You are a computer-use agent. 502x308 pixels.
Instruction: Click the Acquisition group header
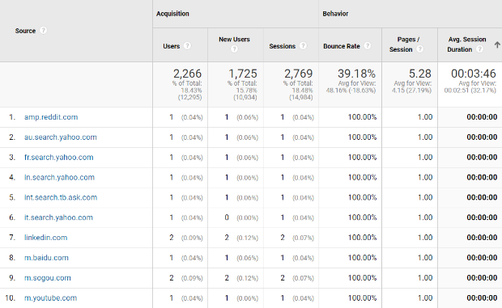tap(172, 14)
